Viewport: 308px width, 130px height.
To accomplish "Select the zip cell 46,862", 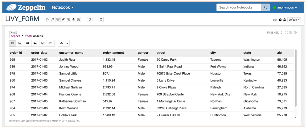I will pyautogui.click(x=282, y=67).
